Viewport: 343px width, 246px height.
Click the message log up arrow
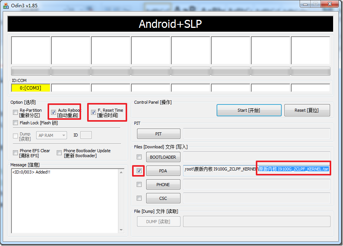121,172
